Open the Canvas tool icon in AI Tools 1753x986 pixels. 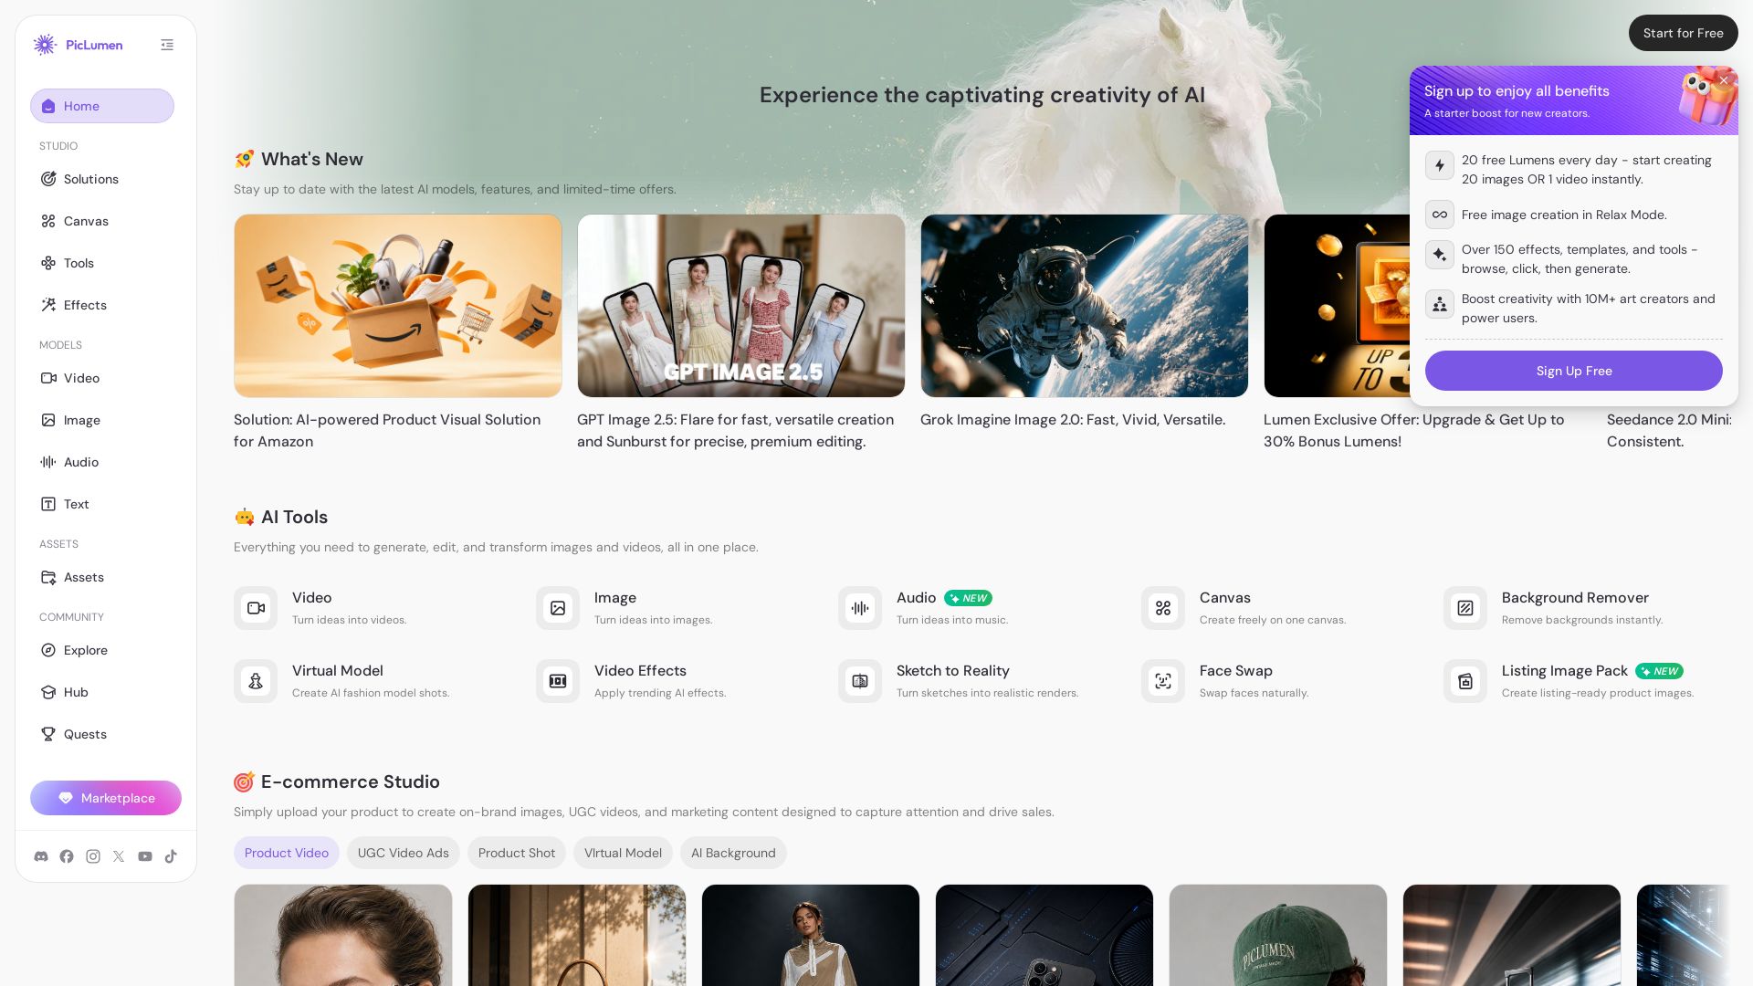pos(1163,608)
